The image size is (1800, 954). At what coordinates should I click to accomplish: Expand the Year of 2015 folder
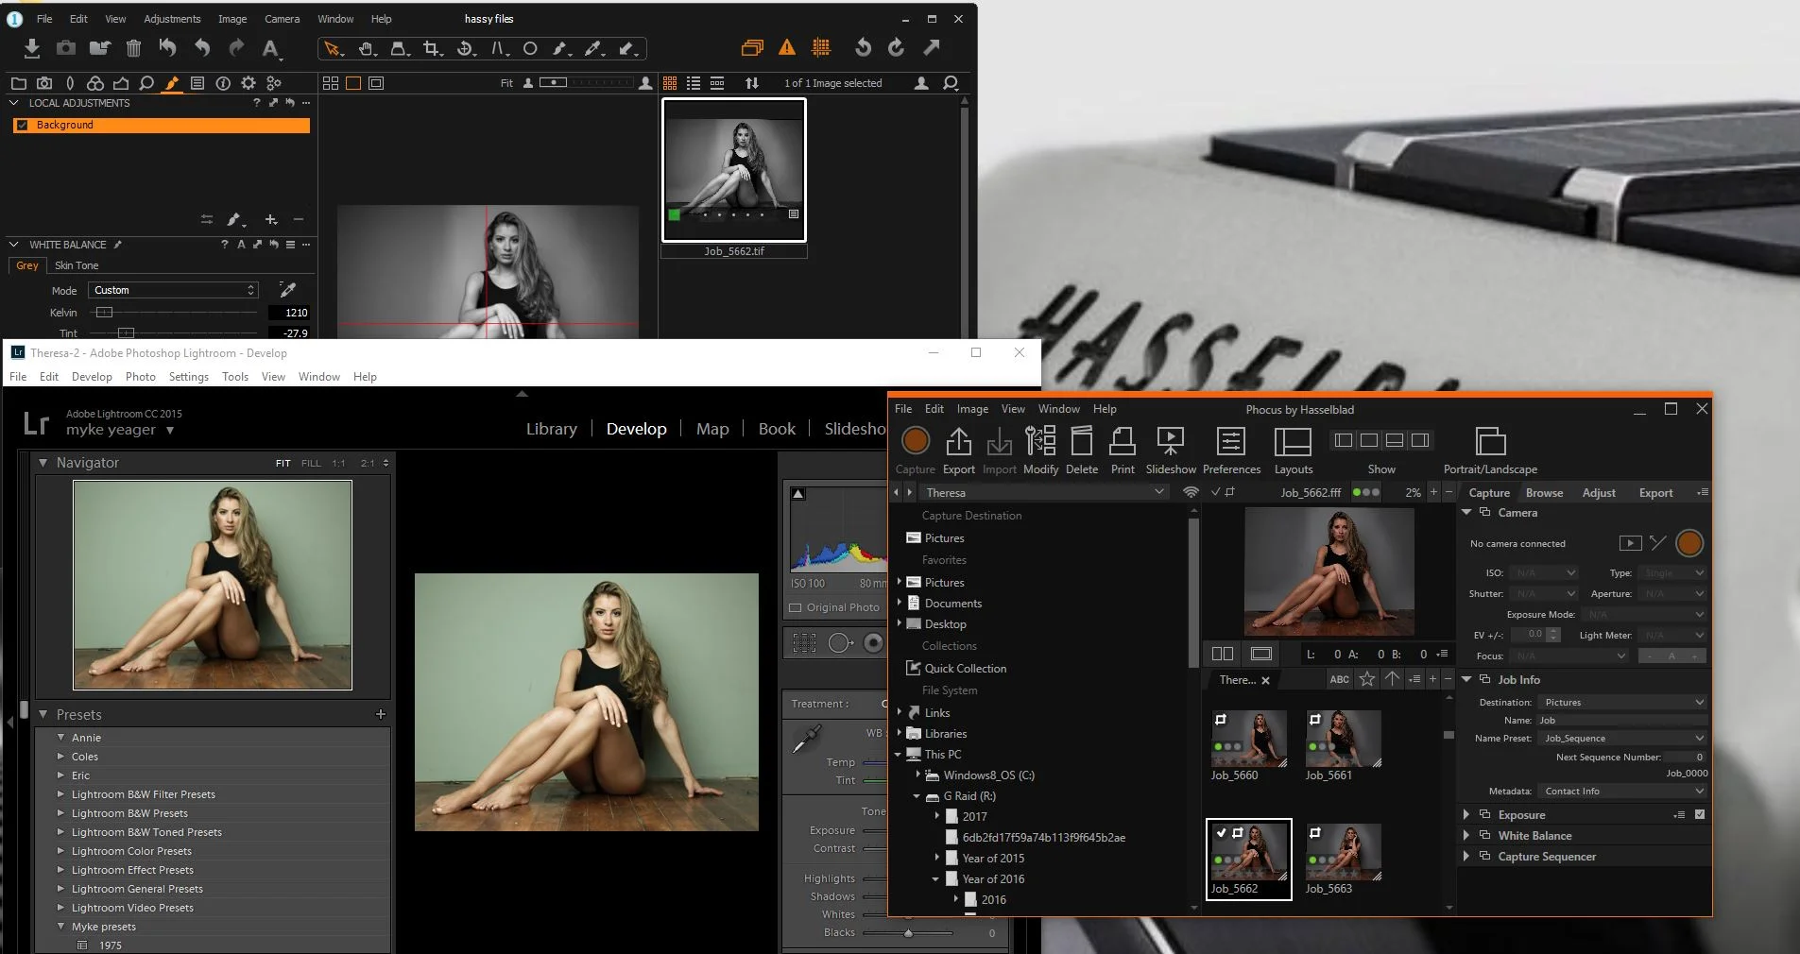click(937, 858)
